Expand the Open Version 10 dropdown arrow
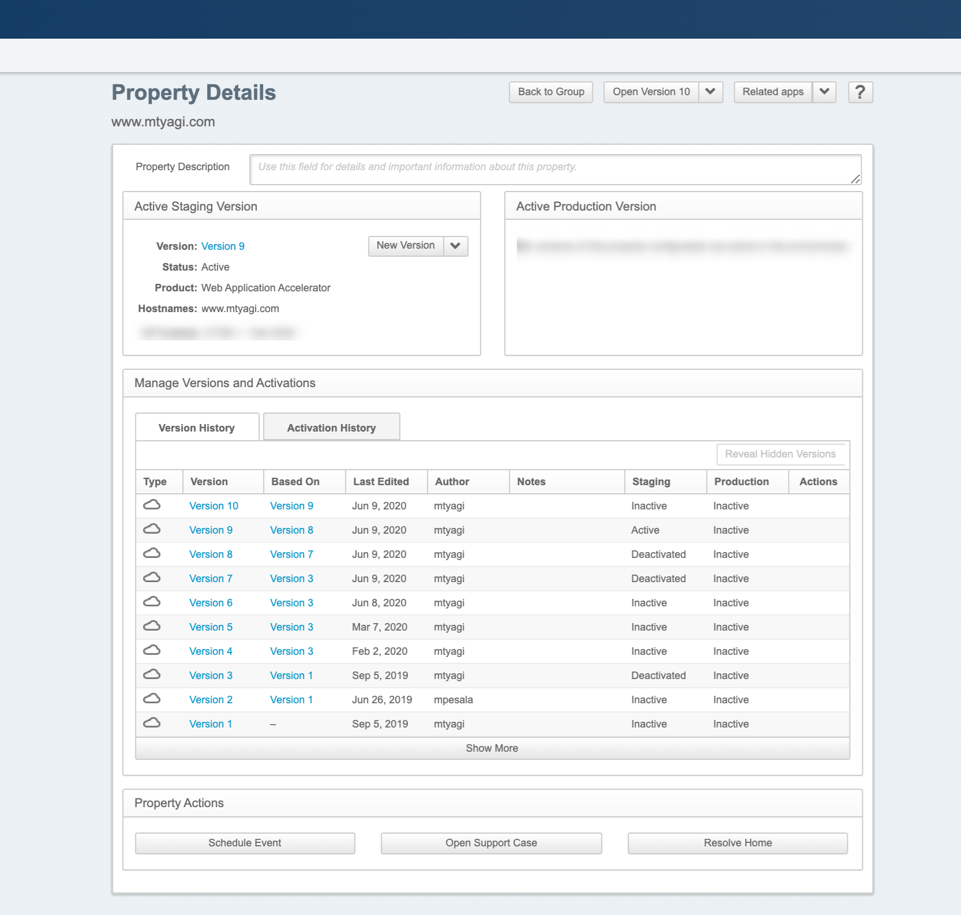The image size is (961, 915). tap(711, 92)
